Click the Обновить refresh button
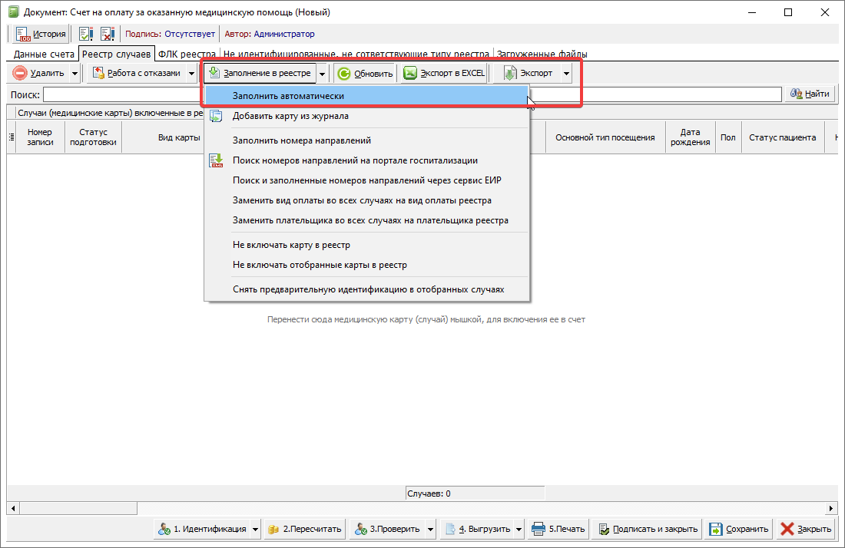Screen dimensions: 845x548 click(366, 74)
